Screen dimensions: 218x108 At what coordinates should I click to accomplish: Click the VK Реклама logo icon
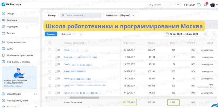pos(3,4)
